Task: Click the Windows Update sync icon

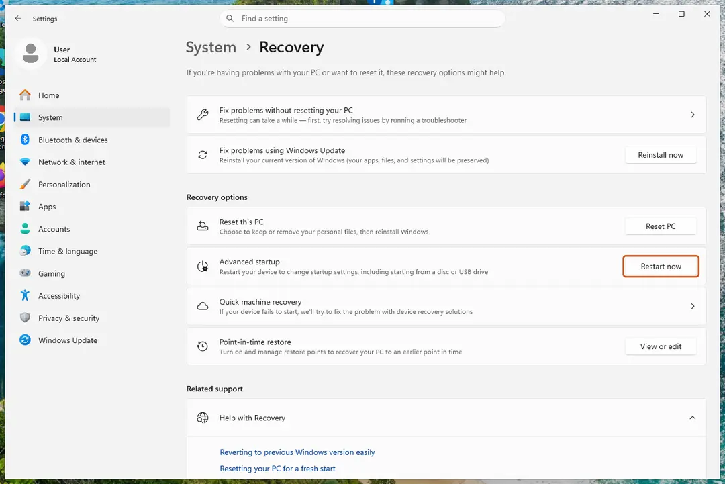Action: (25, 340)
